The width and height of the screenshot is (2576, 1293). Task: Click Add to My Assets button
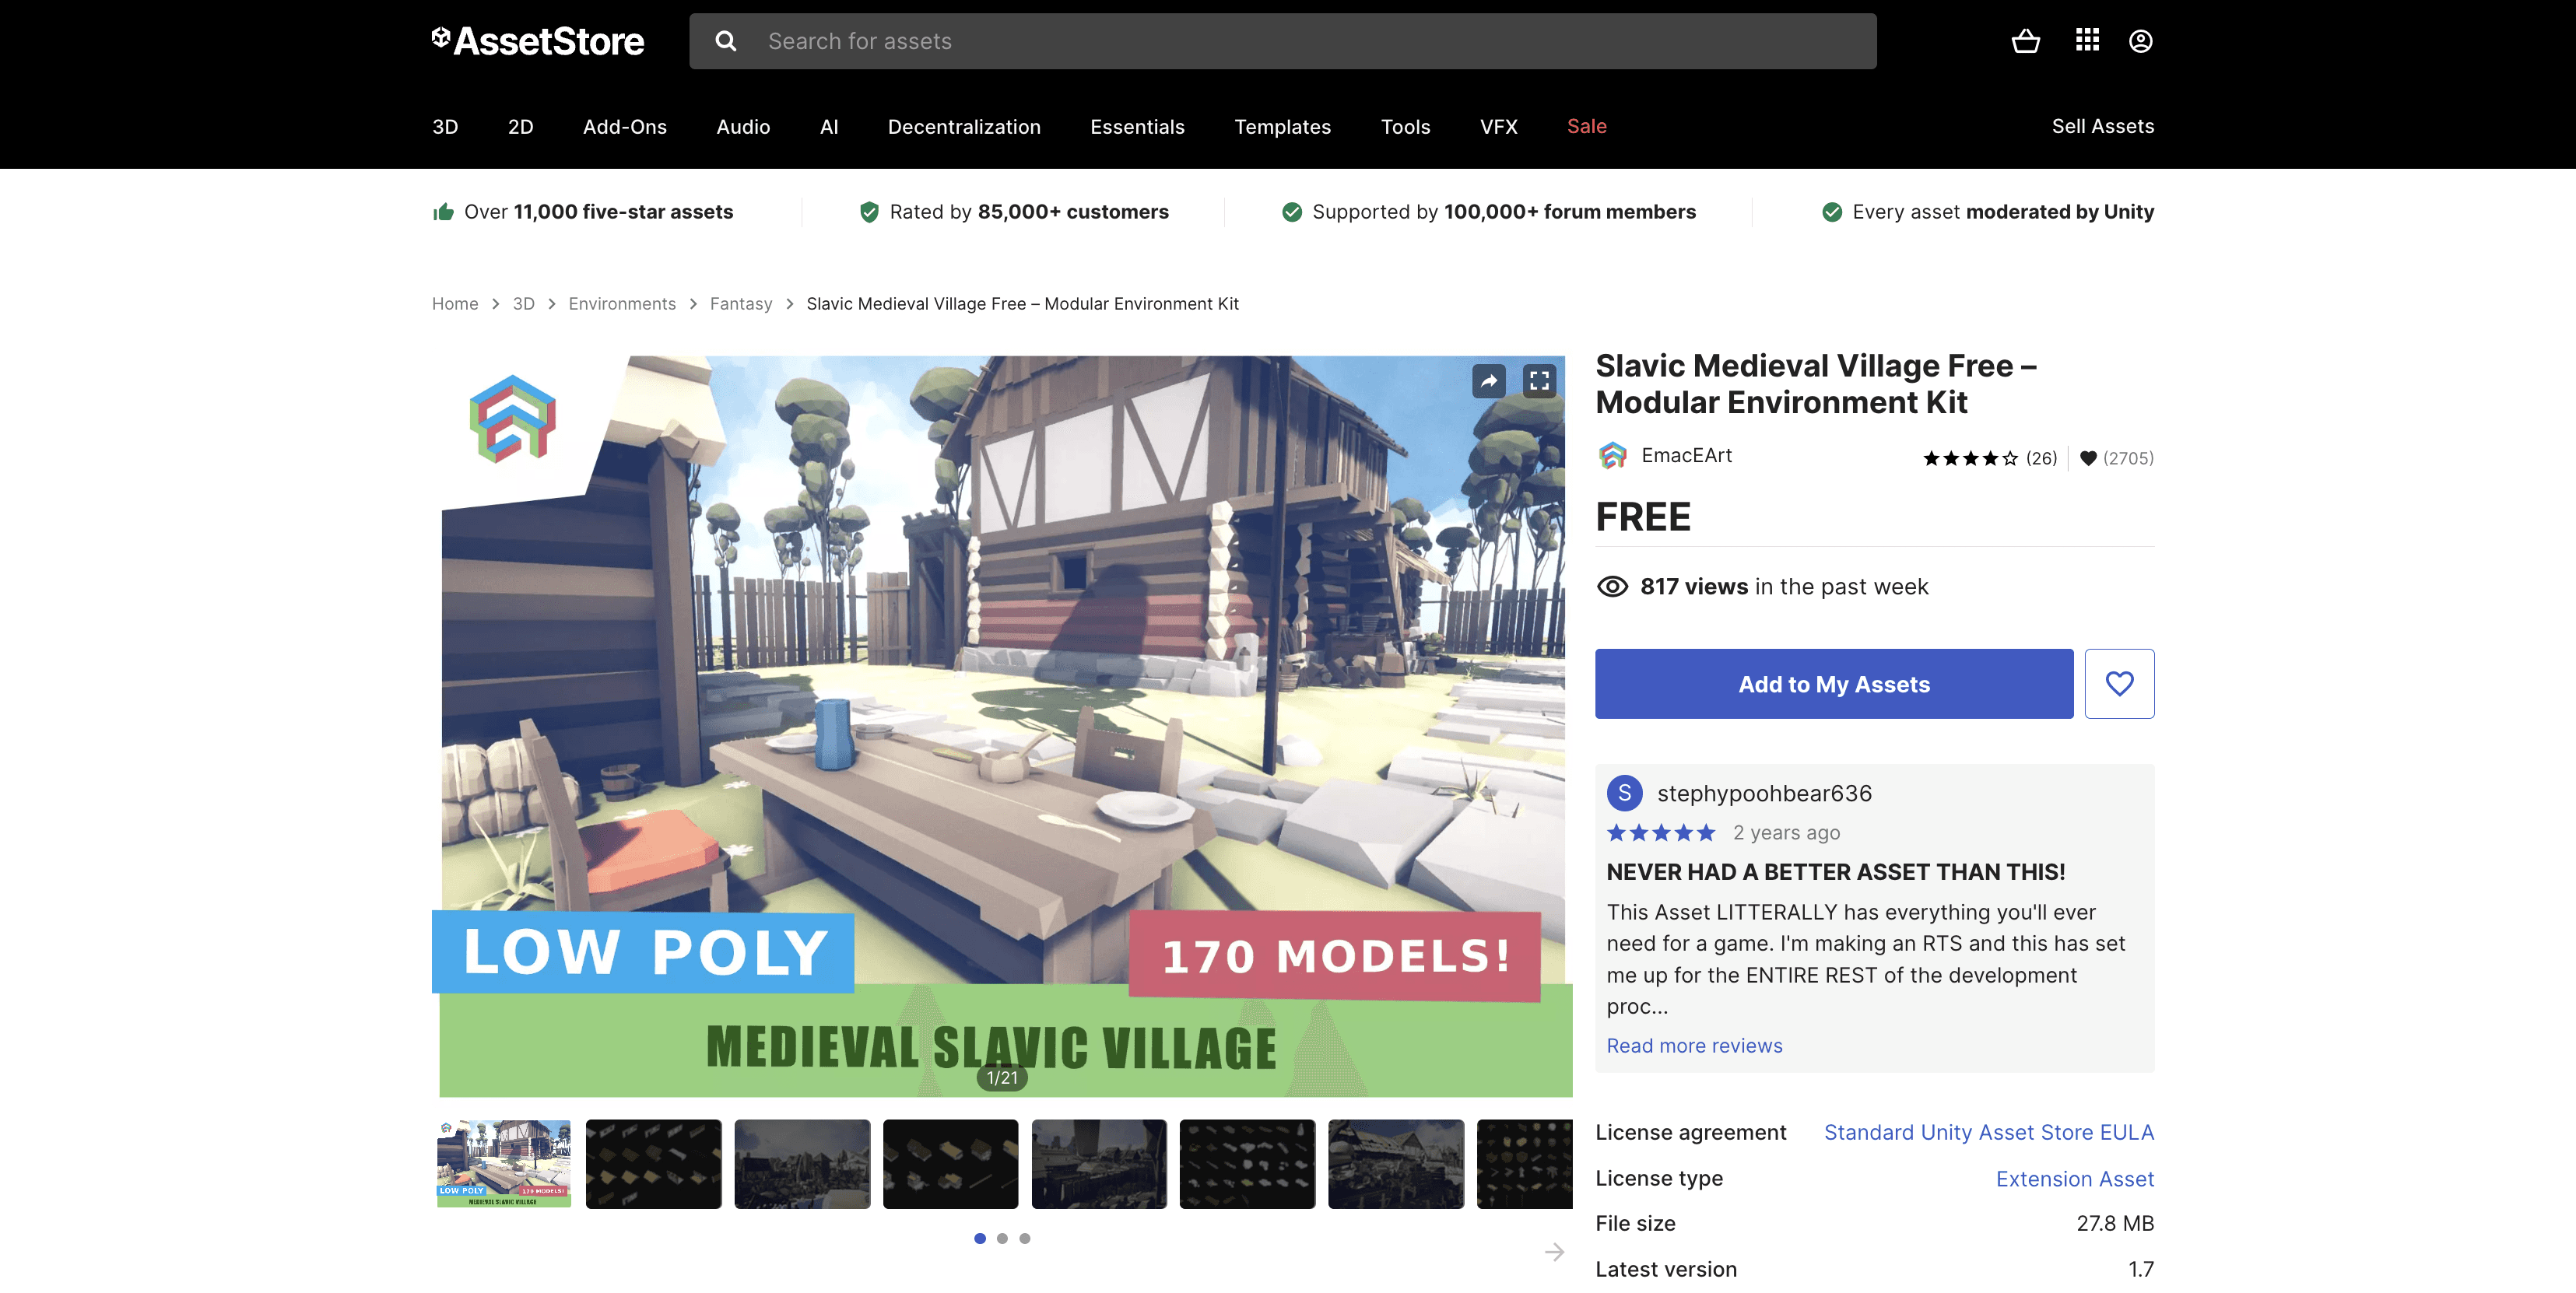pos(1833,684)
